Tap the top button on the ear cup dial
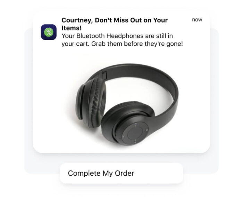 point(136,124)
